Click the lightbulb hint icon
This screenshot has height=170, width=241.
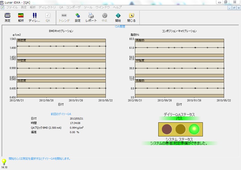pos(4,162)
